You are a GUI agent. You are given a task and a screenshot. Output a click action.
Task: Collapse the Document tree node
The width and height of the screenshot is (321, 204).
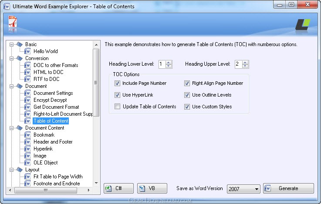click(11, 86)
